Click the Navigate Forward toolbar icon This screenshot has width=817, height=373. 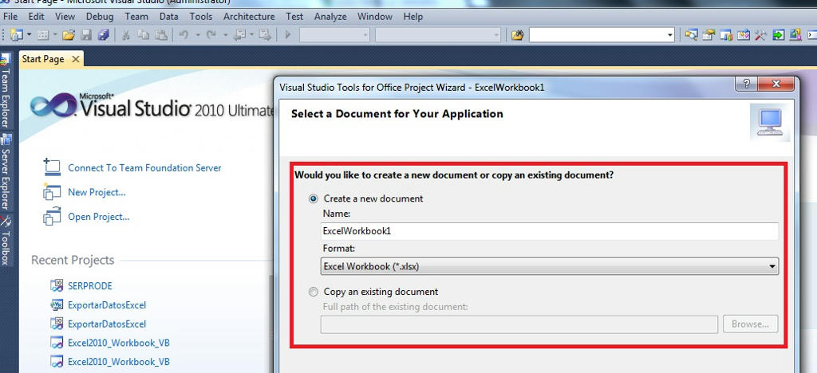click(265, 35)
